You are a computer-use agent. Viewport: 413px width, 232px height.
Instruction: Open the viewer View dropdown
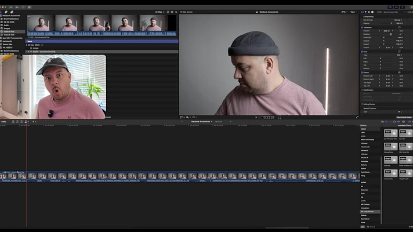pyautogui.click(x=353, y=12)
